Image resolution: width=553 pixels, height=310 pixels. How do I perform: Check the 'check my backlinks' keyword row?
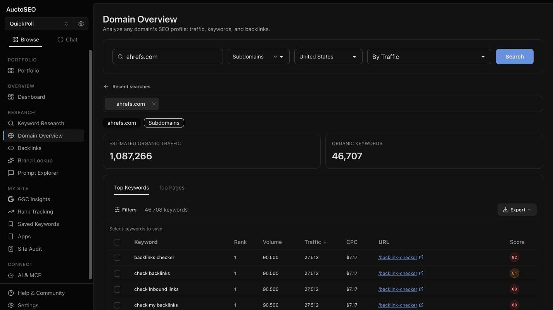[x=117, y=305]
